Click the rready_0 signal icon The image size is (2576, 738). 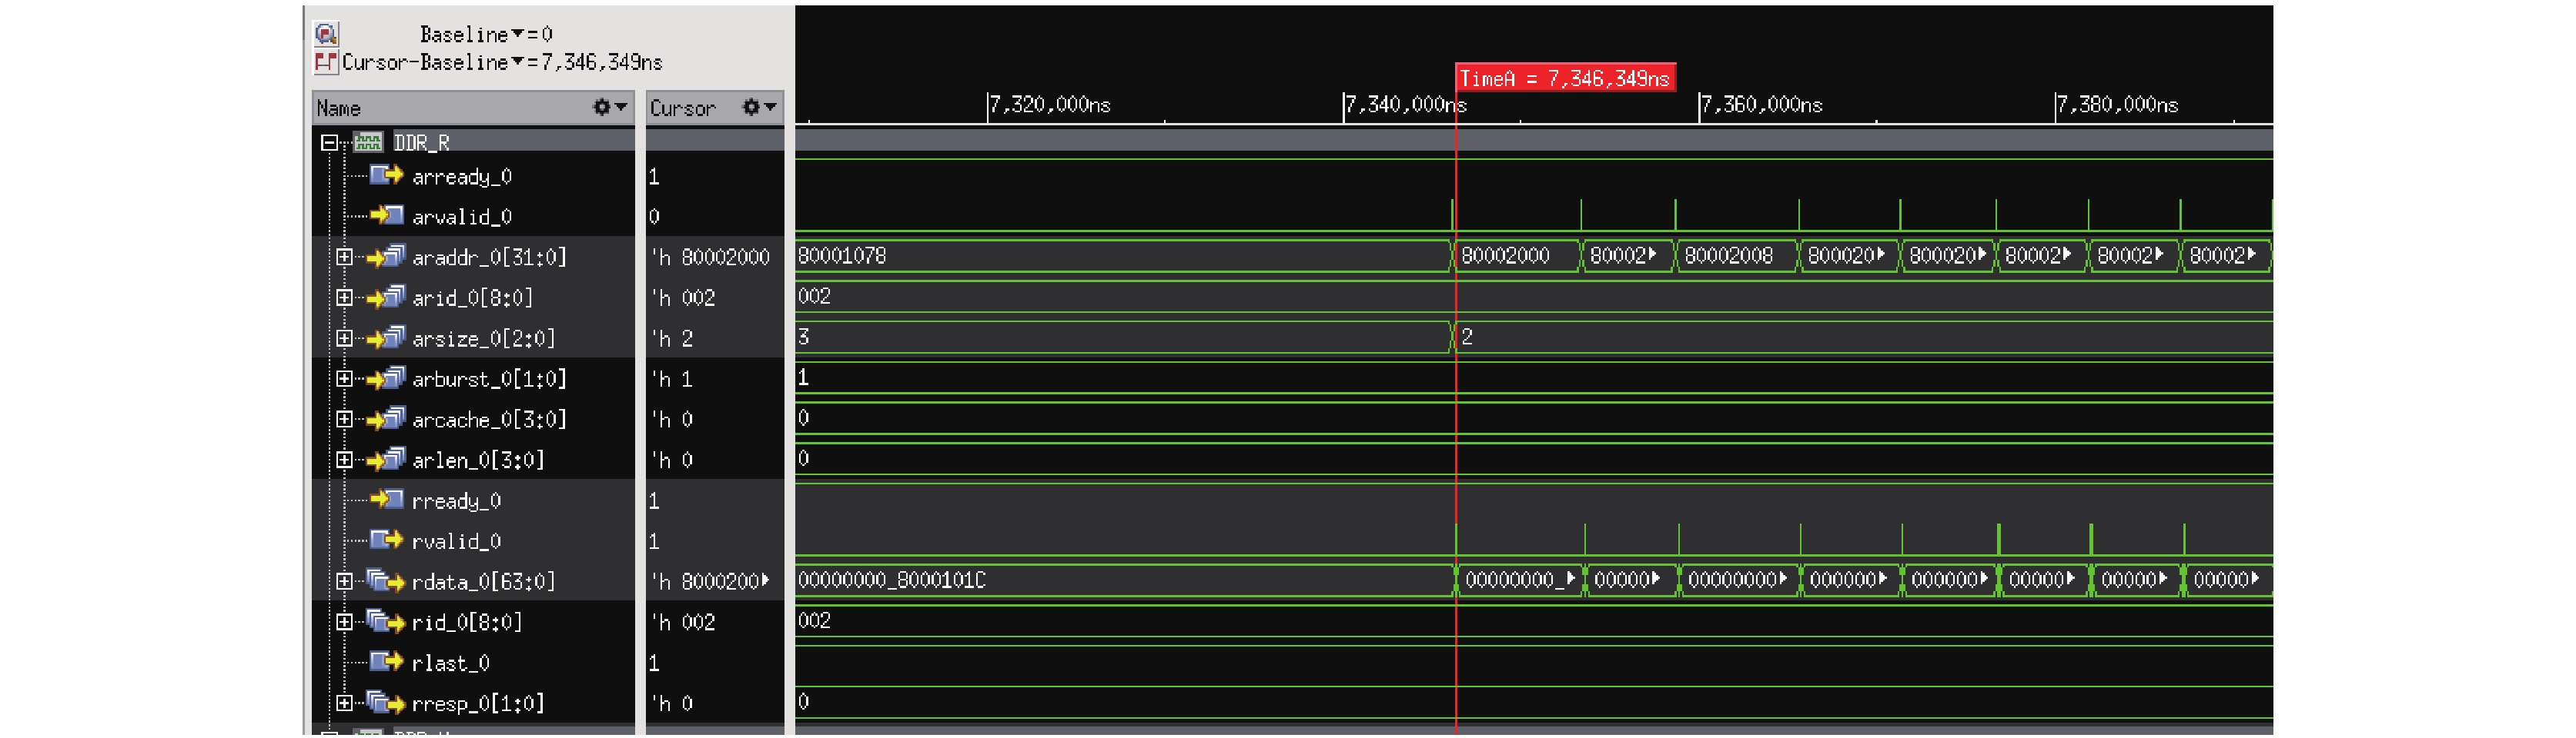pos(386,498)
